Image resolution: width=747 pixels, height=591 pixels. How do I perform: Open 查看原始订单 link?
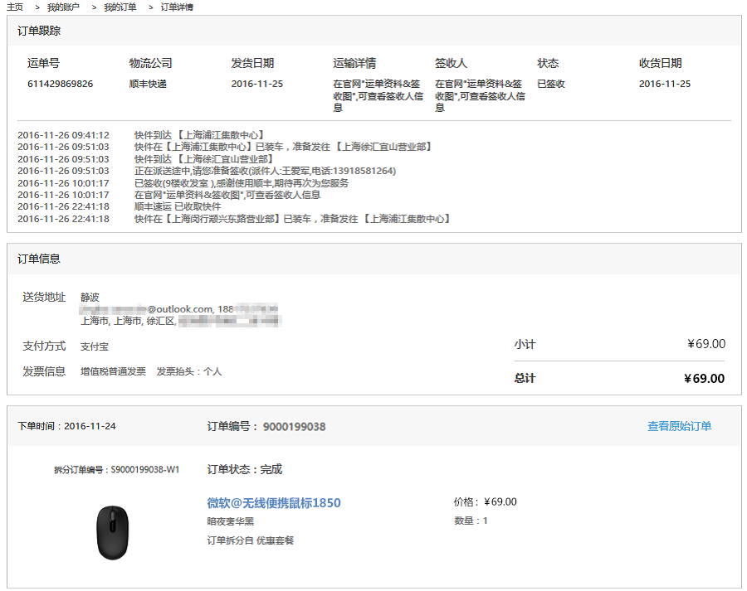point(679,426)
